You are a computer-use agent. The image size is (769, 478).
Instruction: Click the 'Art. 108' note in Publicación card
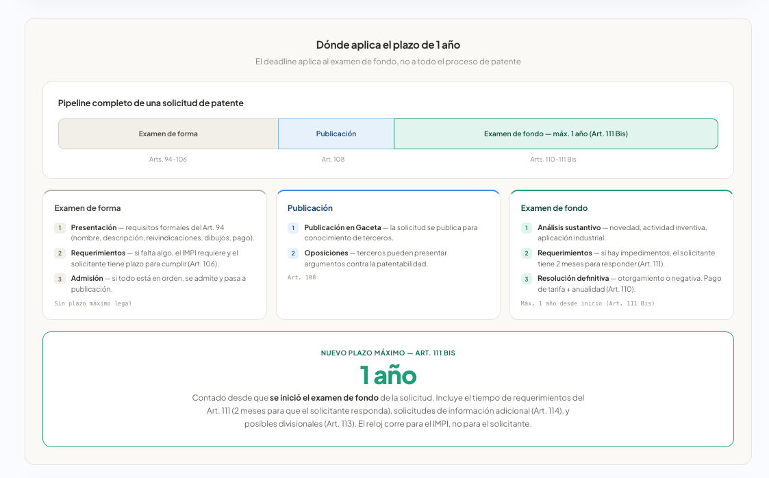point(301,277)
